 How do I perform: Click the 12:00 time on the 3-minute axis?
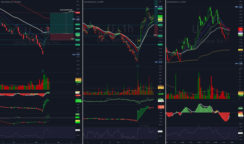pos(182,142)
